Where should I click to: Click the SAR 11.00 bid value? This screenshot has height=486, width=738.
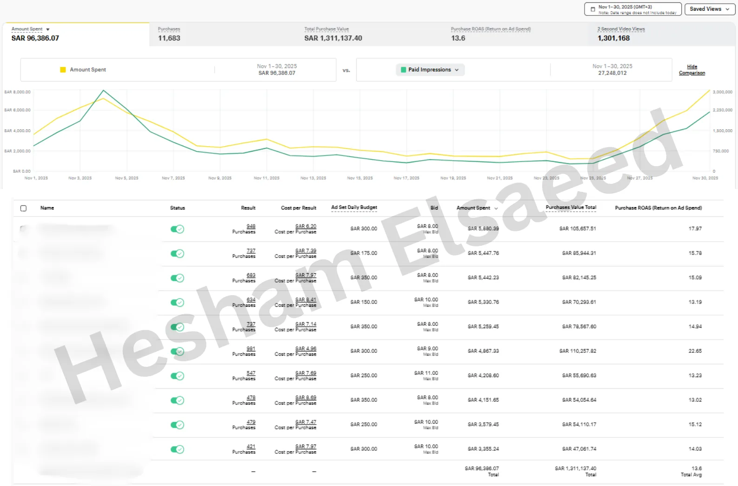426,373
